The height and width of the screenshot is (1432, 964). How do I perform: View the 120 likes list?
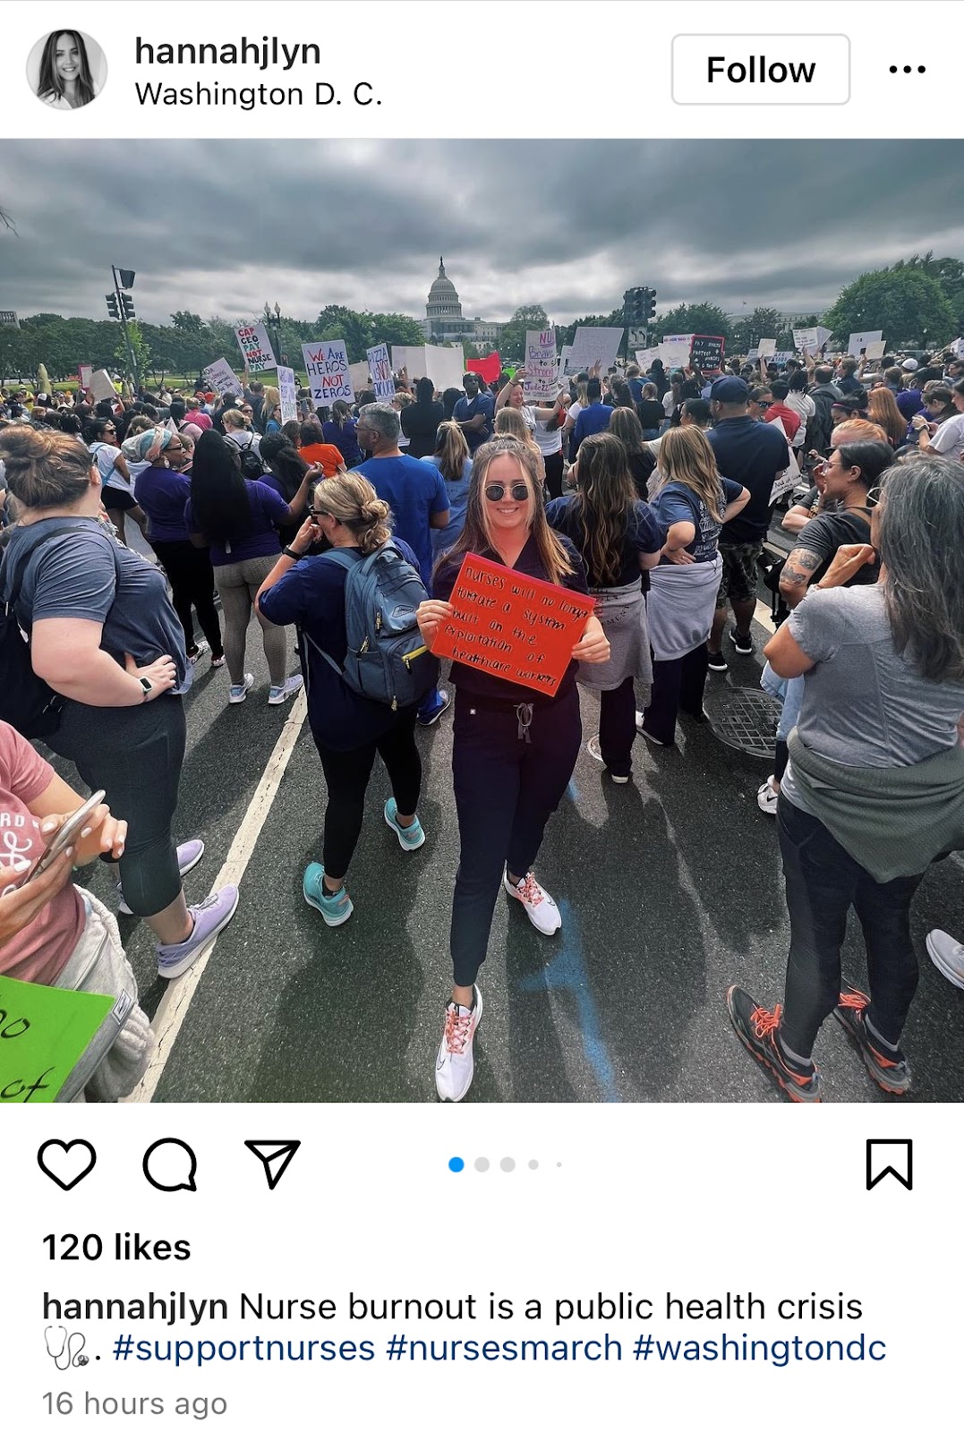(116, 1247)
